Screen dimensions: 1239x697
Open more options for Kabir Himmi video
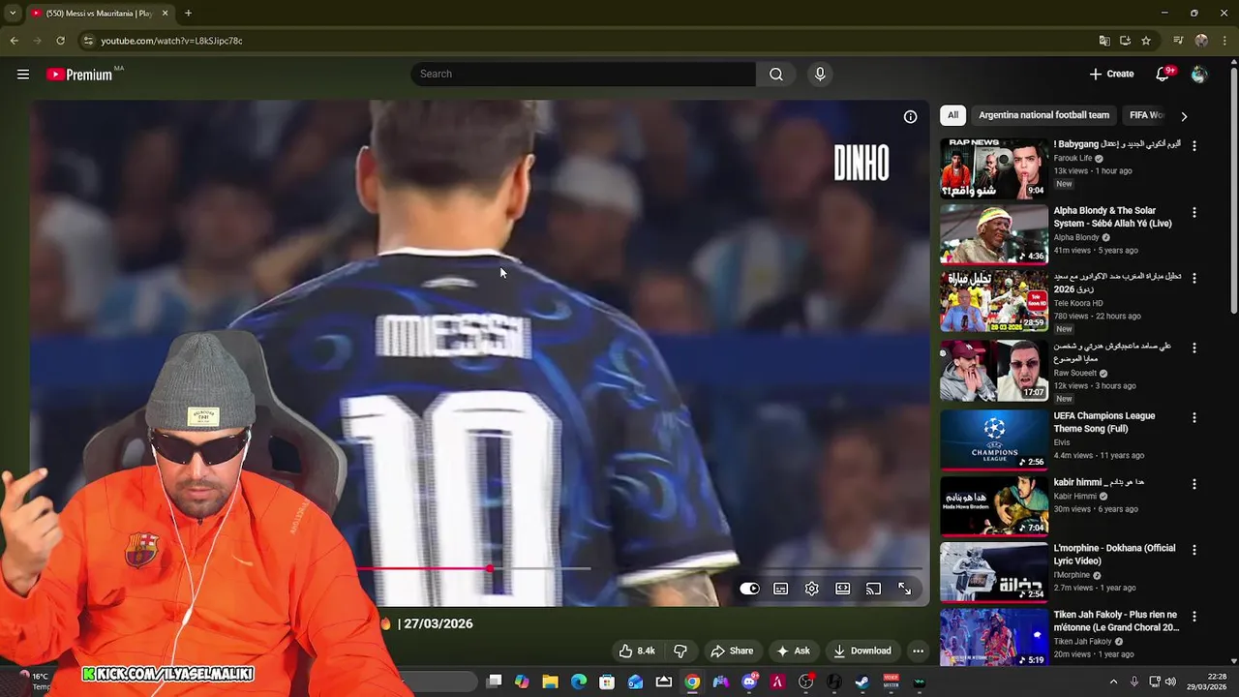tap(1194, 483)
